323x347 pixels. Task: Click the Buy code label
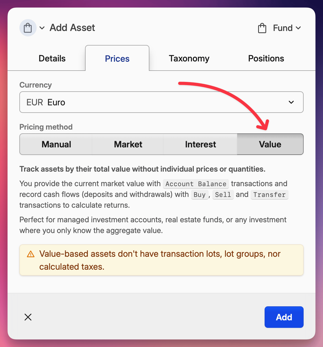point(199,195)
